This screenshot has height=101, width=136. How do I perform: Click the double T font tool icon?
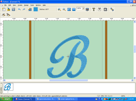click(x=112, y=9)
